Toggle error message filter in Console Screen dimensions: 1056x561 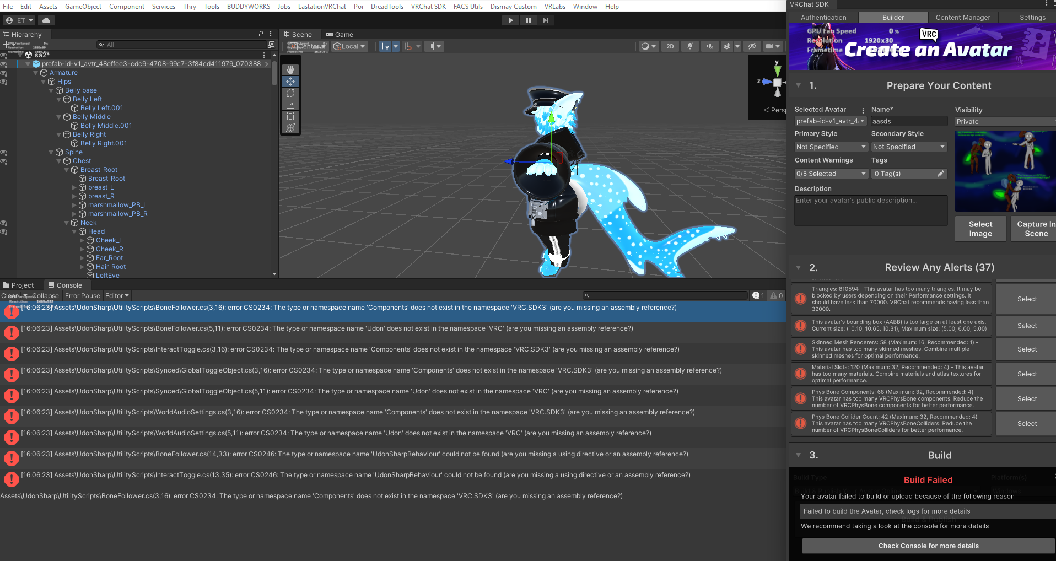(x=759, y=296)
